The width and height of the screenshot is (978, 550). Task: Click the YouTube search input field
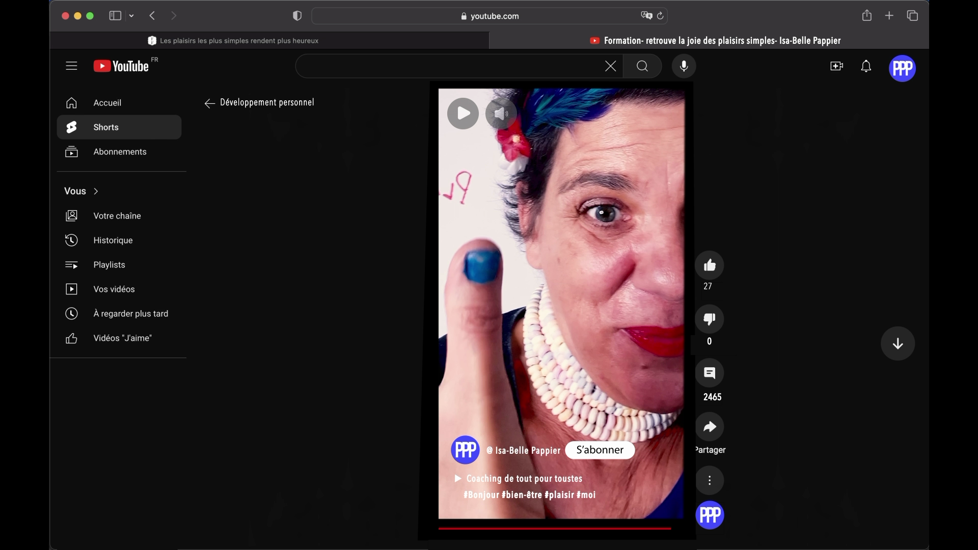(448, 66)
